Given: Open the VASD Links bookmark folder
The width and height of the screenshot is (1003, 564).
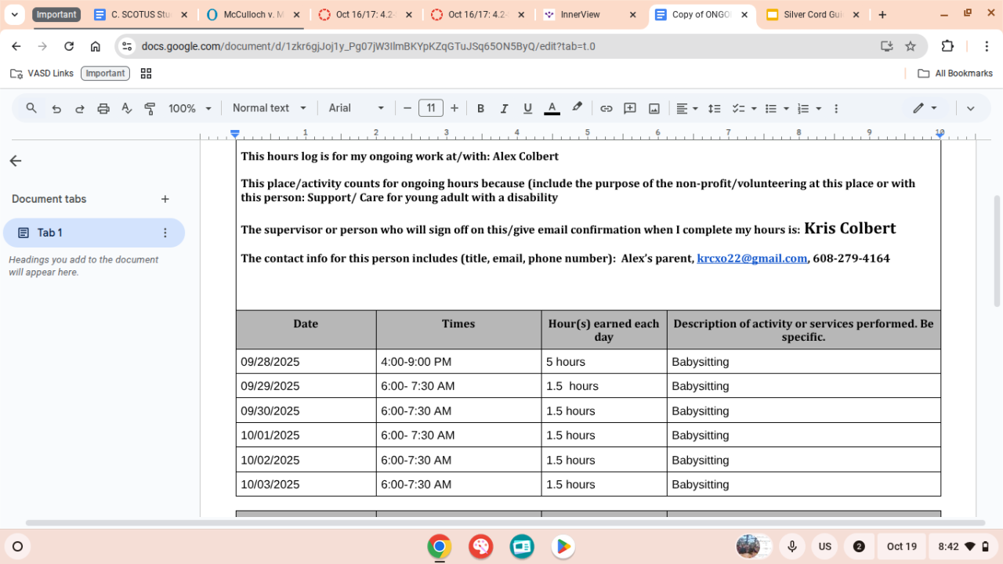Looking at the screenshot, I should pos(42,74).
